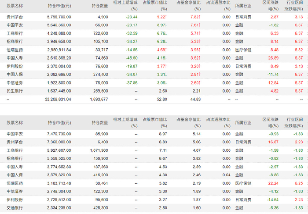Click the -11.74 interval change value
The width and height of the screenshot is (308, 214).
tap(273, 75)
